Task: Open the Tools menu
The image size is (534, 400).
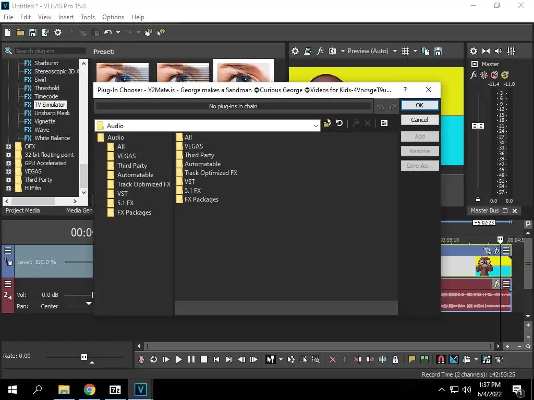Action: point(88,17)
